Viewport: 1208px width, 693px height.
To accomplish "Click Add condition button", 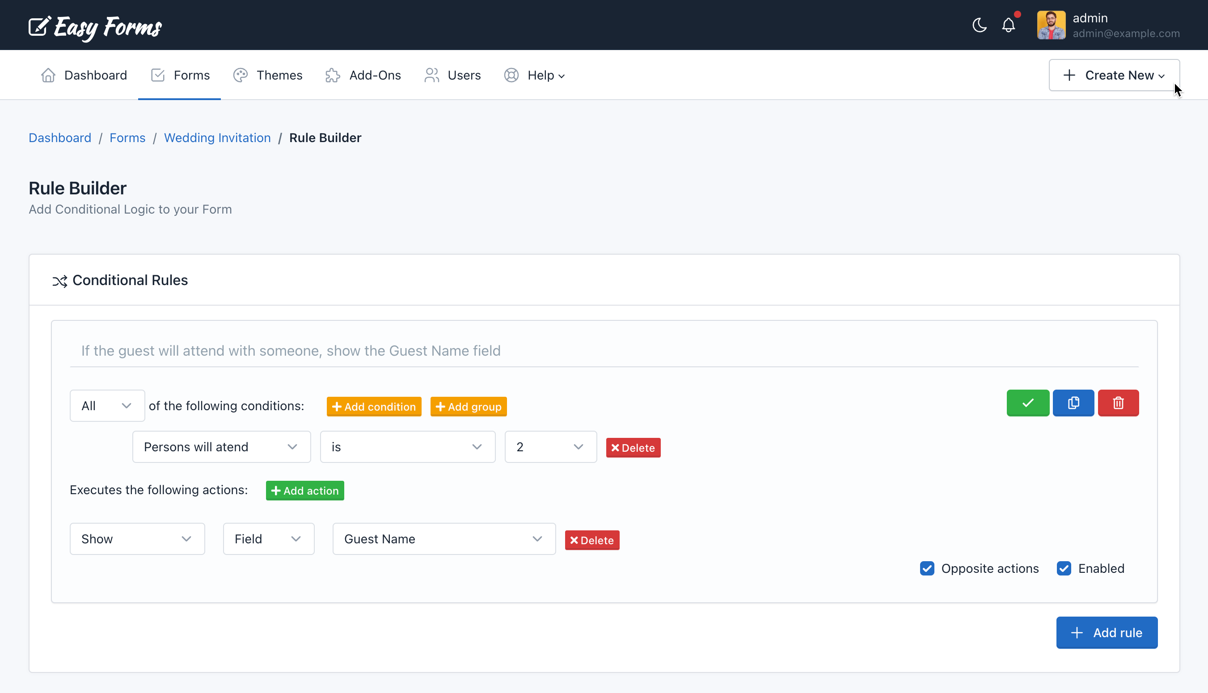I will coord(374,406).
